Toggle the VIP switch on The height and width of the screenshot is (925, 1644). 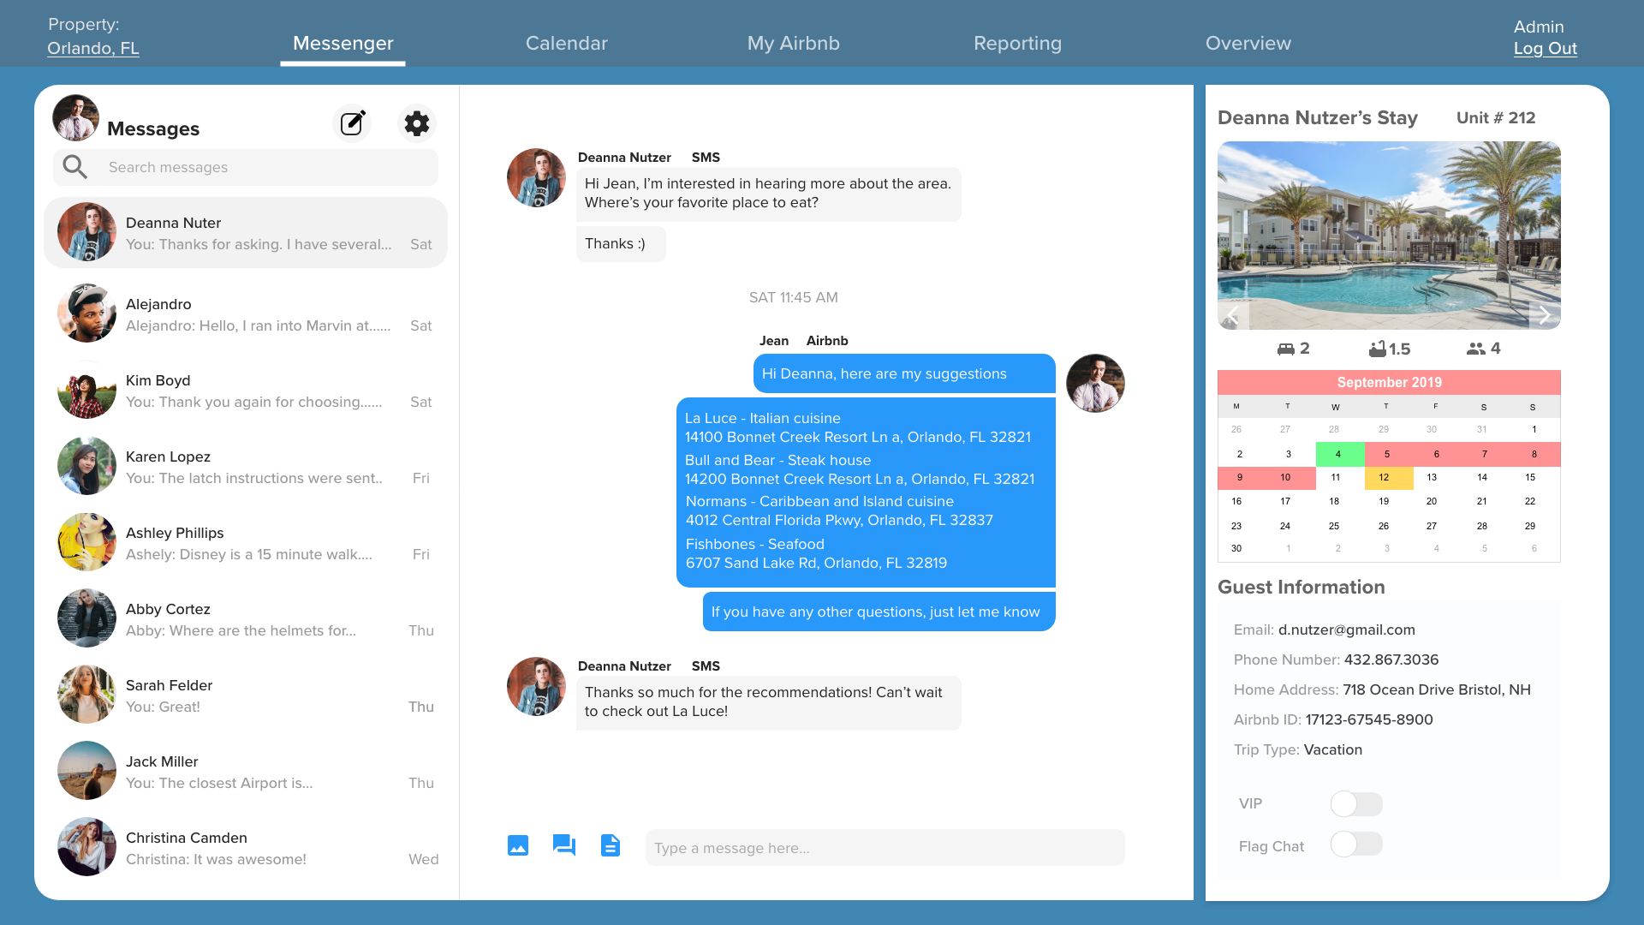click(1356, 803)
